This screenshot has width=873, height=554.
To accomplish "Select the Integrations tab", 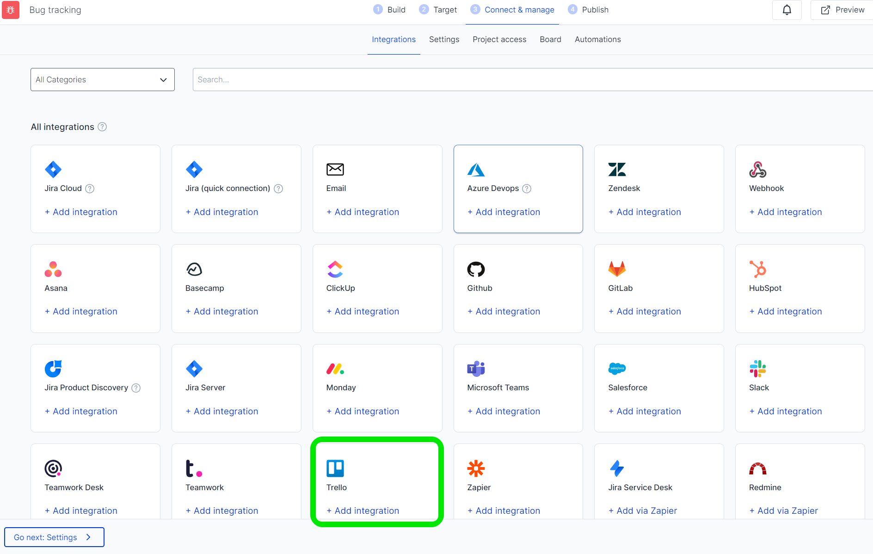I will (x=394, y=39).
